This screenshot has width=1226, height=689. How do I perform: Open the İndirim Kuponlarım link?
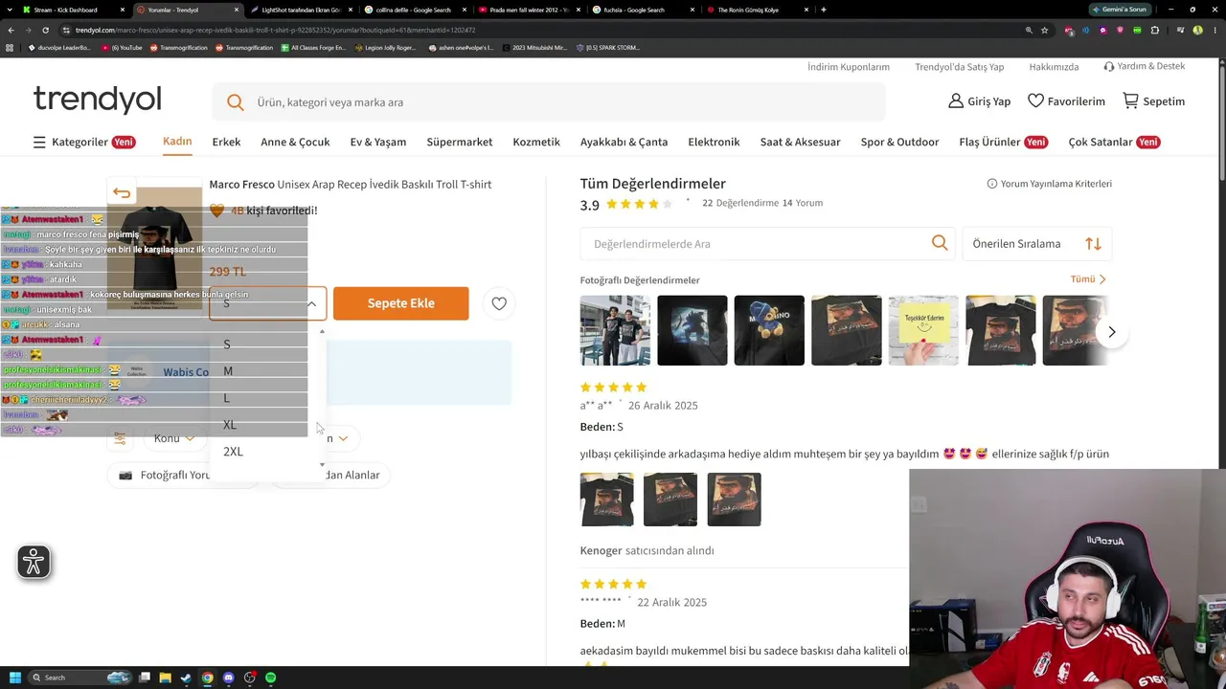849,67
